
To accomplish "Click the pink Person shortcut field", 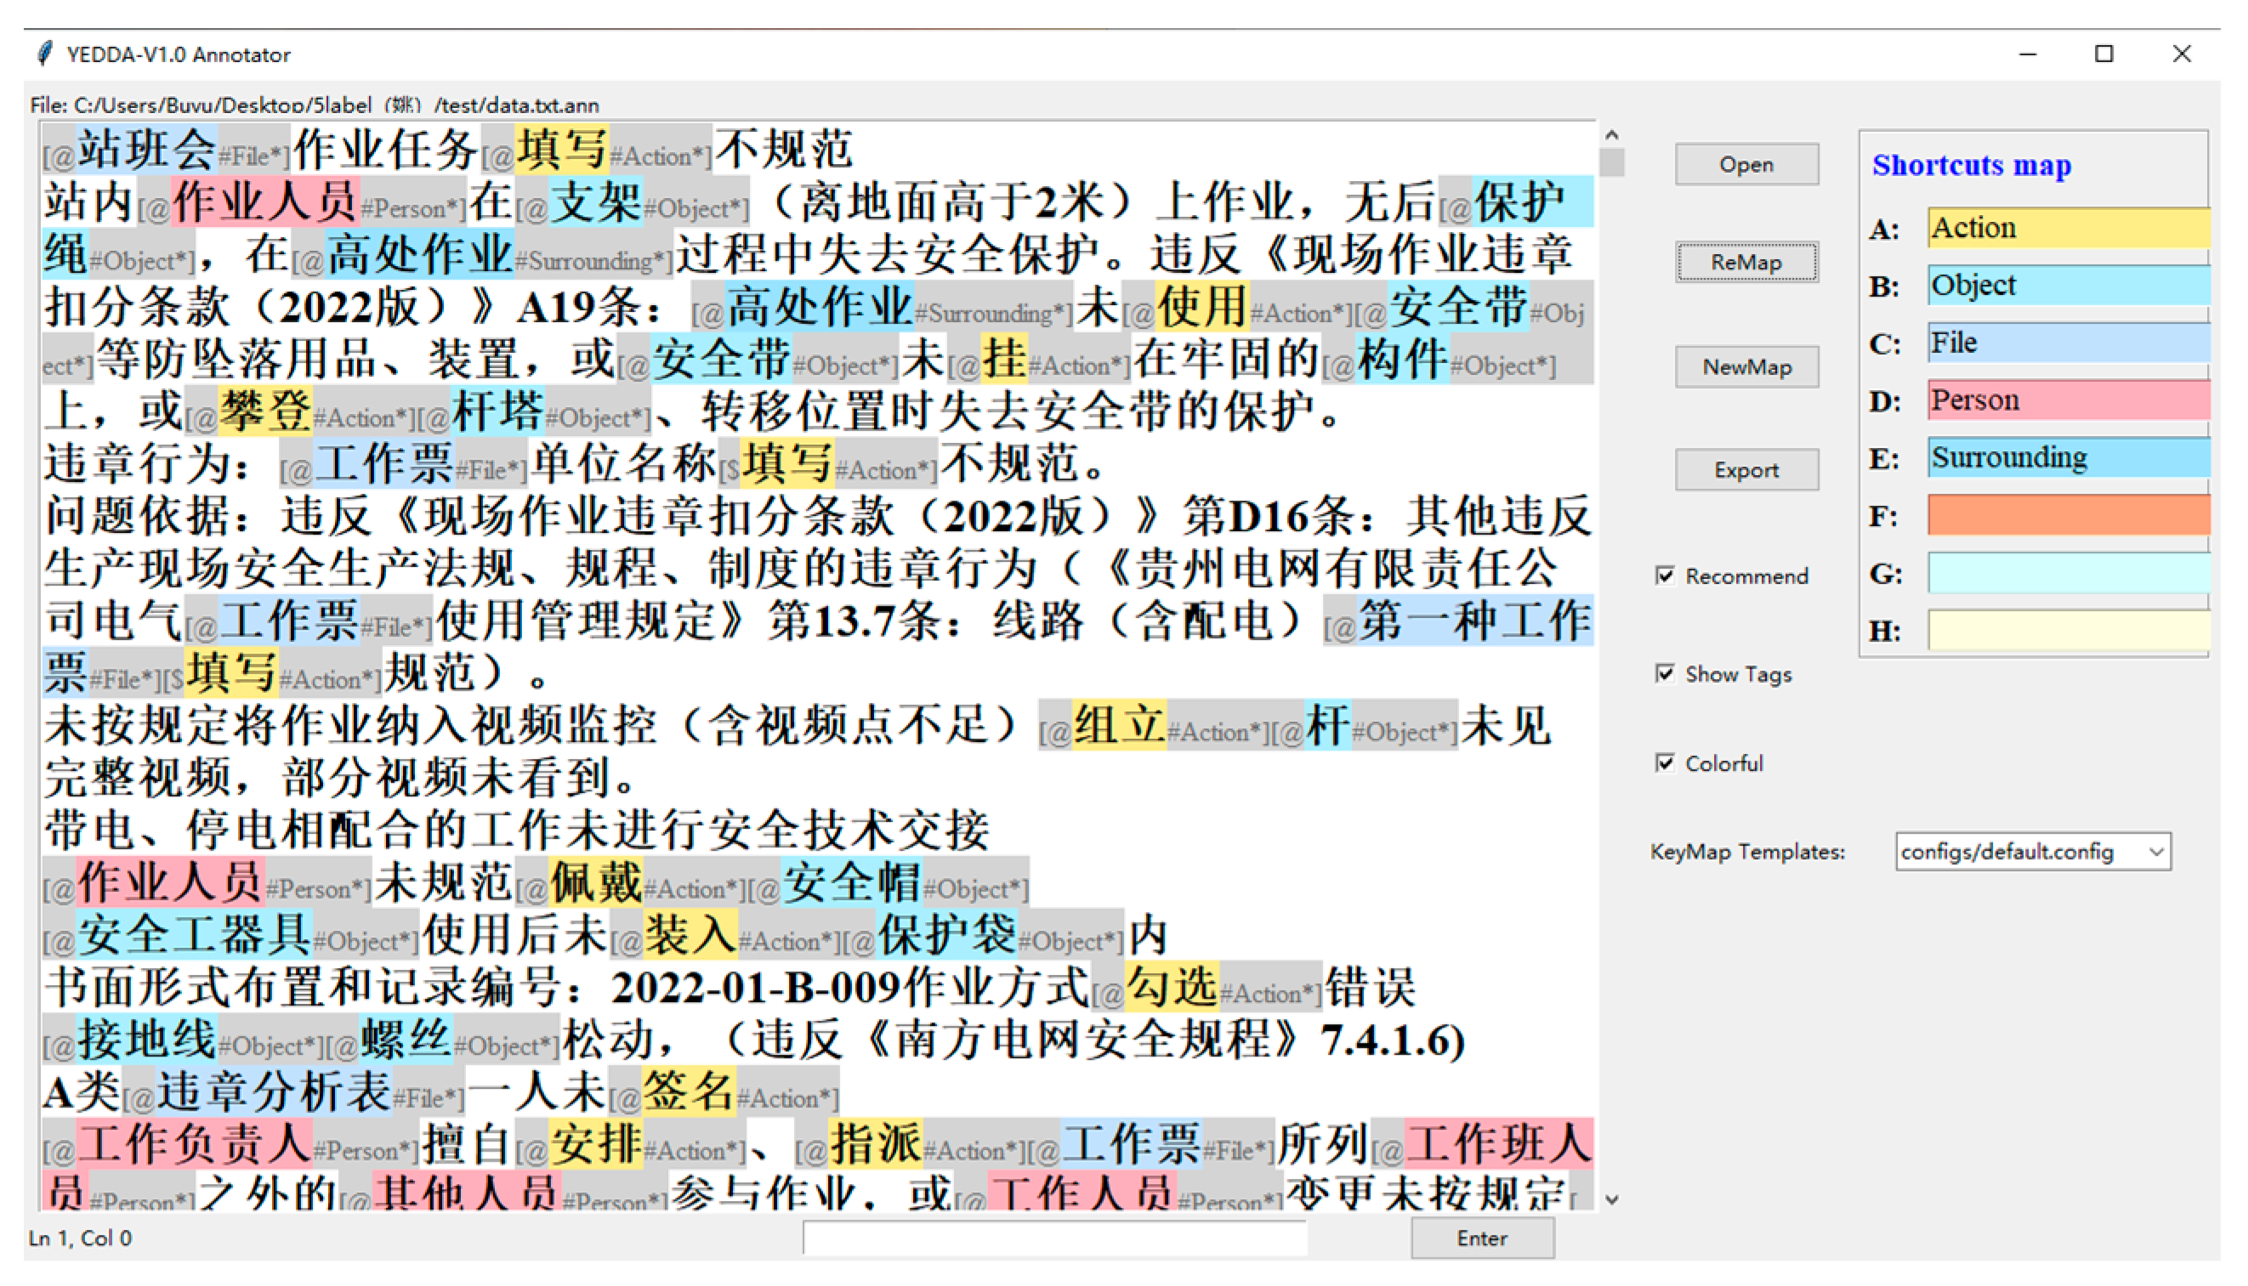I will click(2067, 400).
